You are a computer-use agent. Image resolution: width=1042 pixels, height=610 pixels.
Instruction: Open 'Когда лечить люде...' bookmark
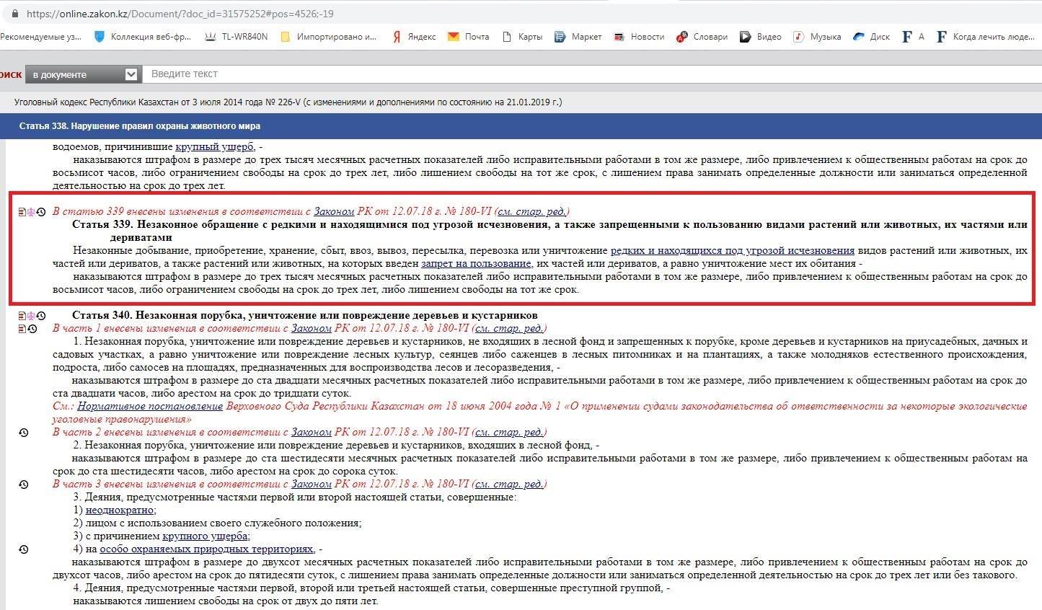[985, 37]
